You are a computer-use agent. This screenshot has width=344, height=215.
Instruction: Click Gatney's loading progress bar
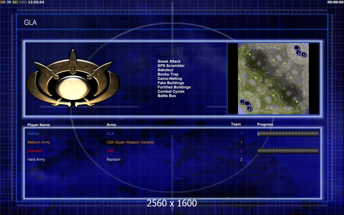click(288, 133)
